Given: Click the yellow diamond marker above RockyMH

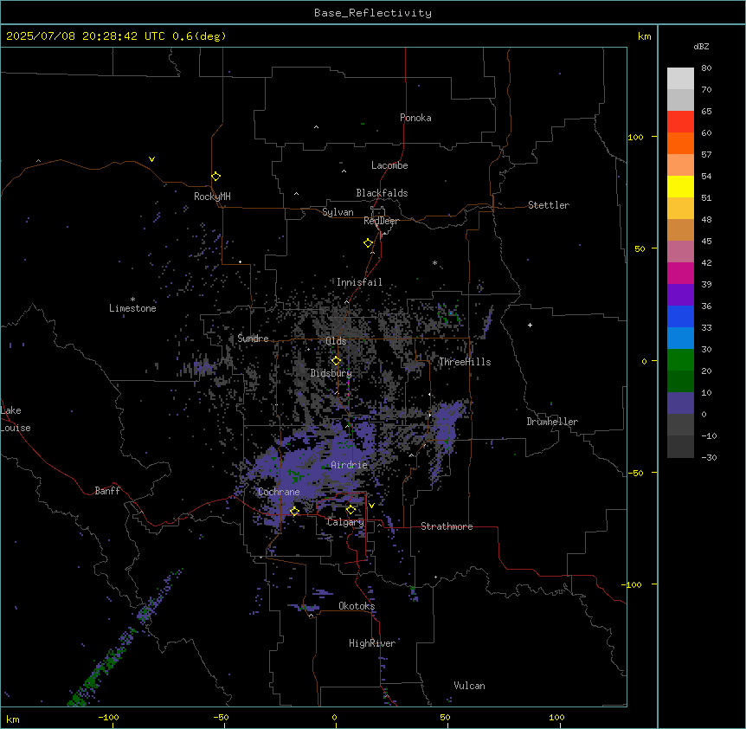Looking at the screenshot, I should 216,177.
